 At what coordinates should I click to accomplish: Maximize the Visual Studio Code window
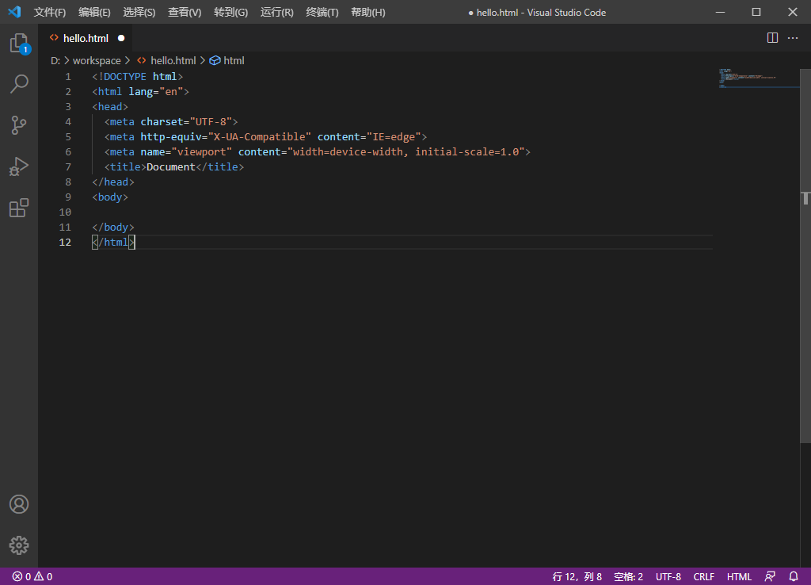pos(756,12)
